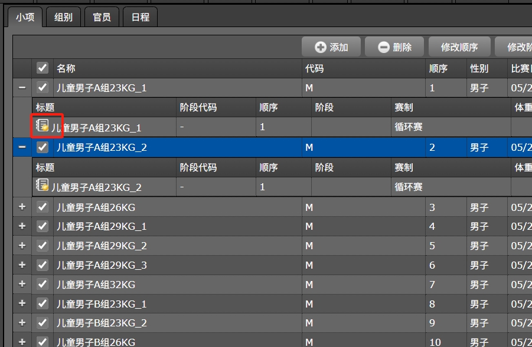Image resolution: width=532 pixels, height=347 pixels.
Task: Go to the 日程 tab
Action: (x=140, y=17)
